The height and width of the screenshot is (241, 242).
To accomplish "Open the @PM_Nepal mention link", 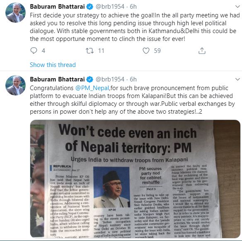I will tap(92, 88).
